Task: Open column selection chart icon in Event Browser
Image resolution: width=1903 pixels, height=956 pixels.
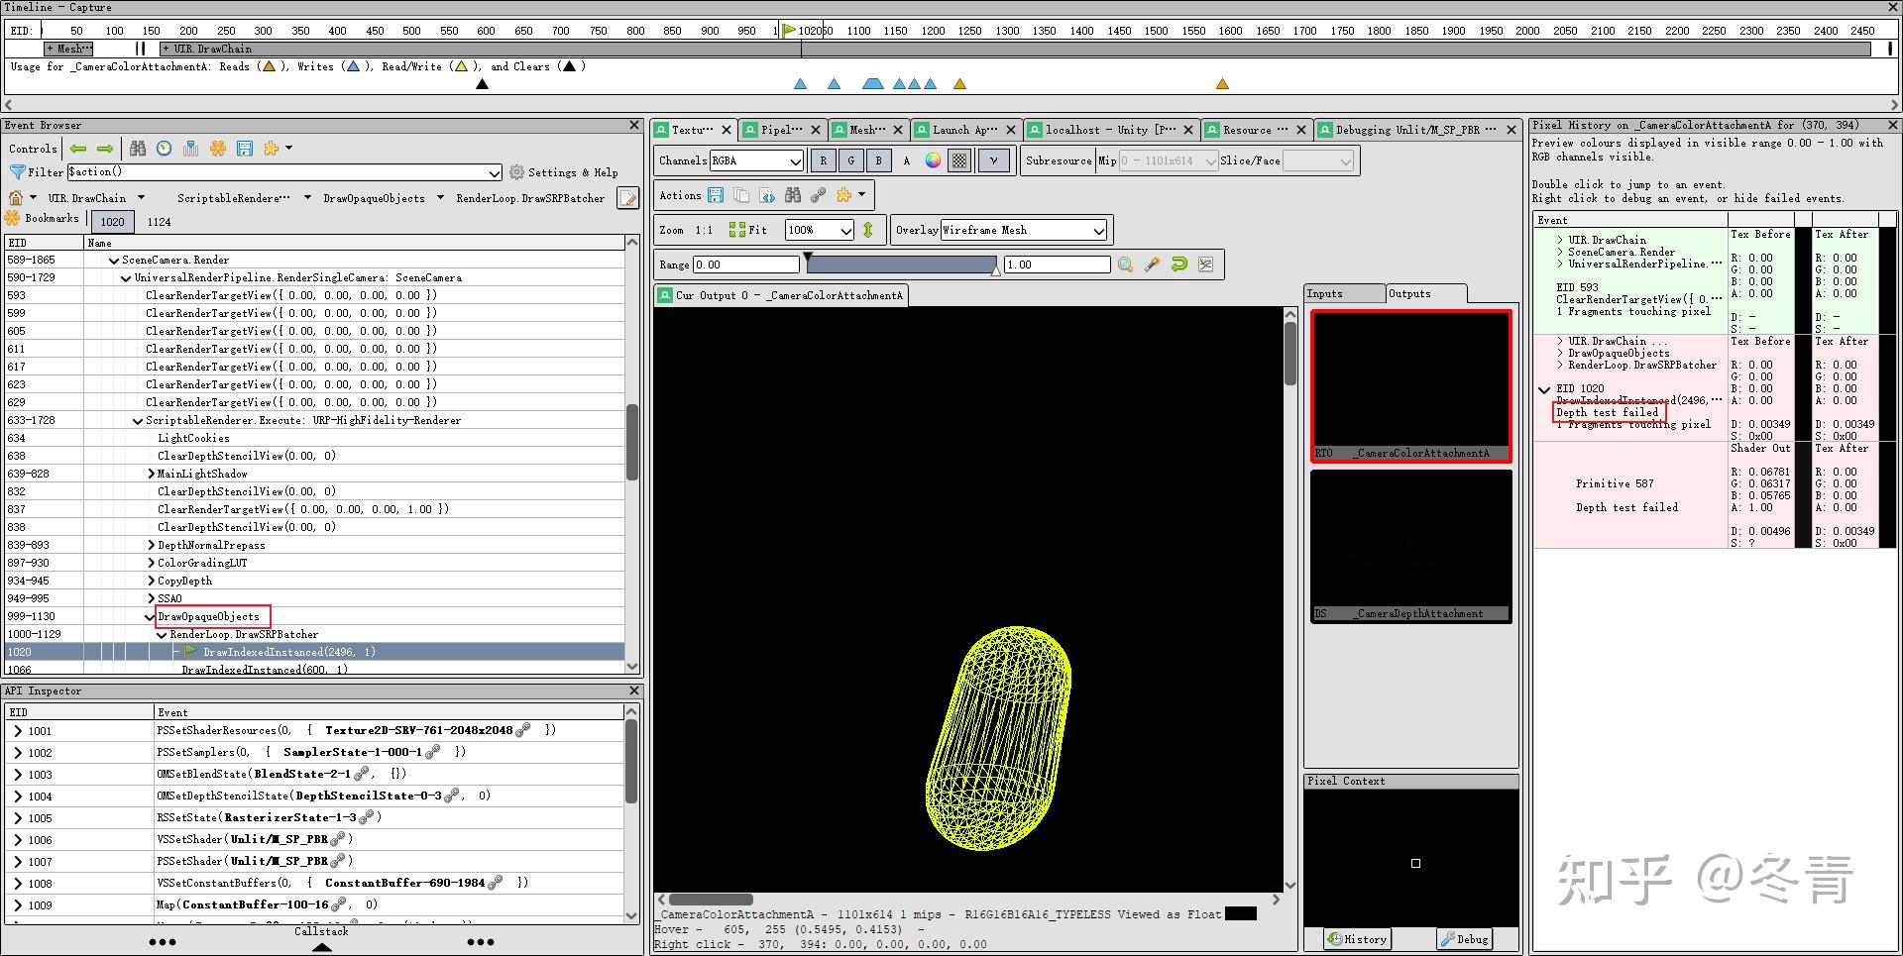Action: (191, 149)
